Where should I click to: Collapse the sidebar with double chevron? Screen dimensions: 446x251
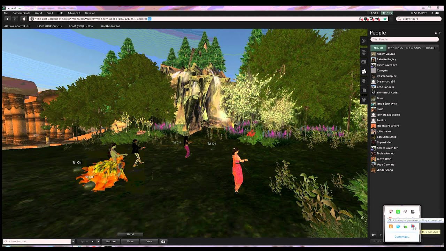363,41
